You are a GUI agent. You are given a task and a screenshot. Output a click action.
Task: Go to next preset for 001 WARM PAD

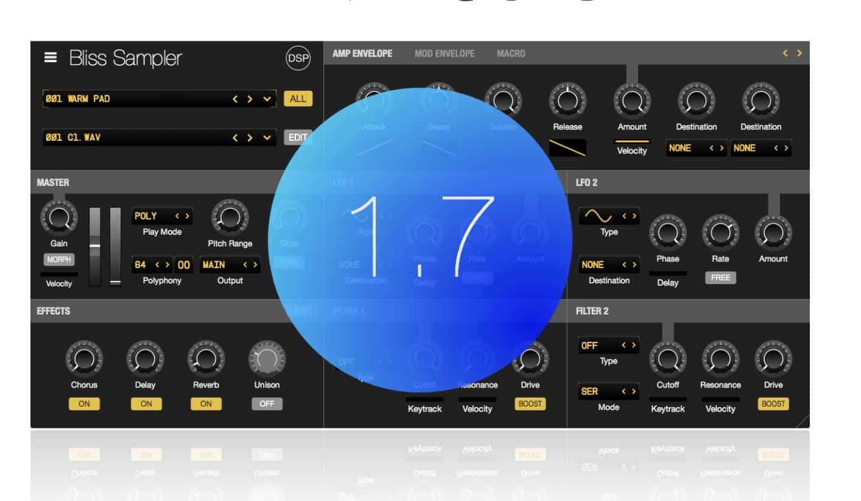click(x=250, y=99)
